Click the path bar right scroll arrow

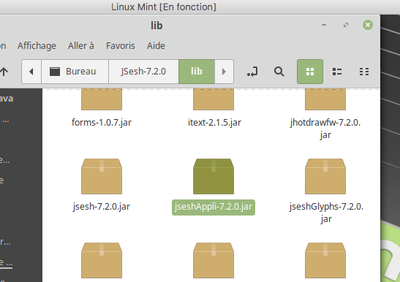224,72
